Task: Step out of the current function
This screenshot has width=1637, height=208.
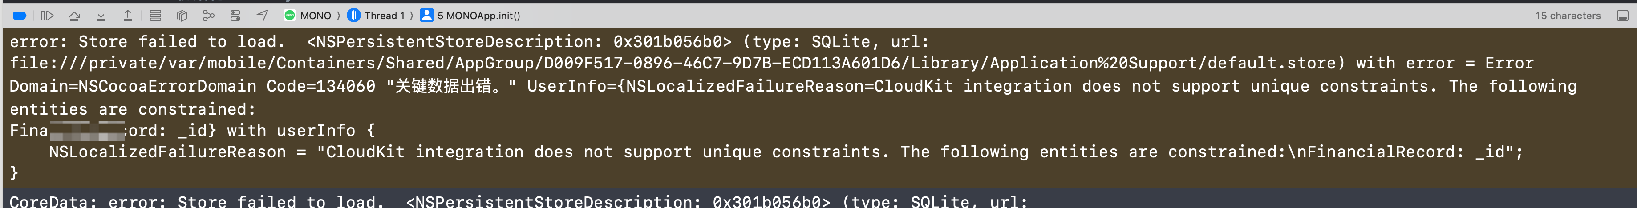Action: pos(128,16)
